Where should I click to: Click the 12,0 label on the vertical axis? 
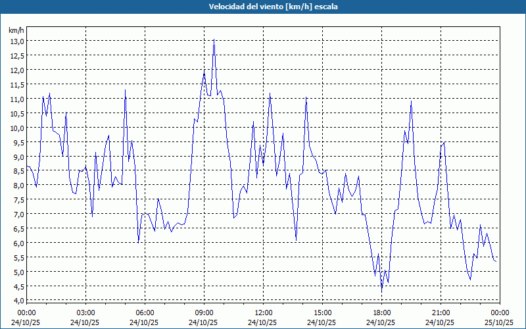[16, 70]
